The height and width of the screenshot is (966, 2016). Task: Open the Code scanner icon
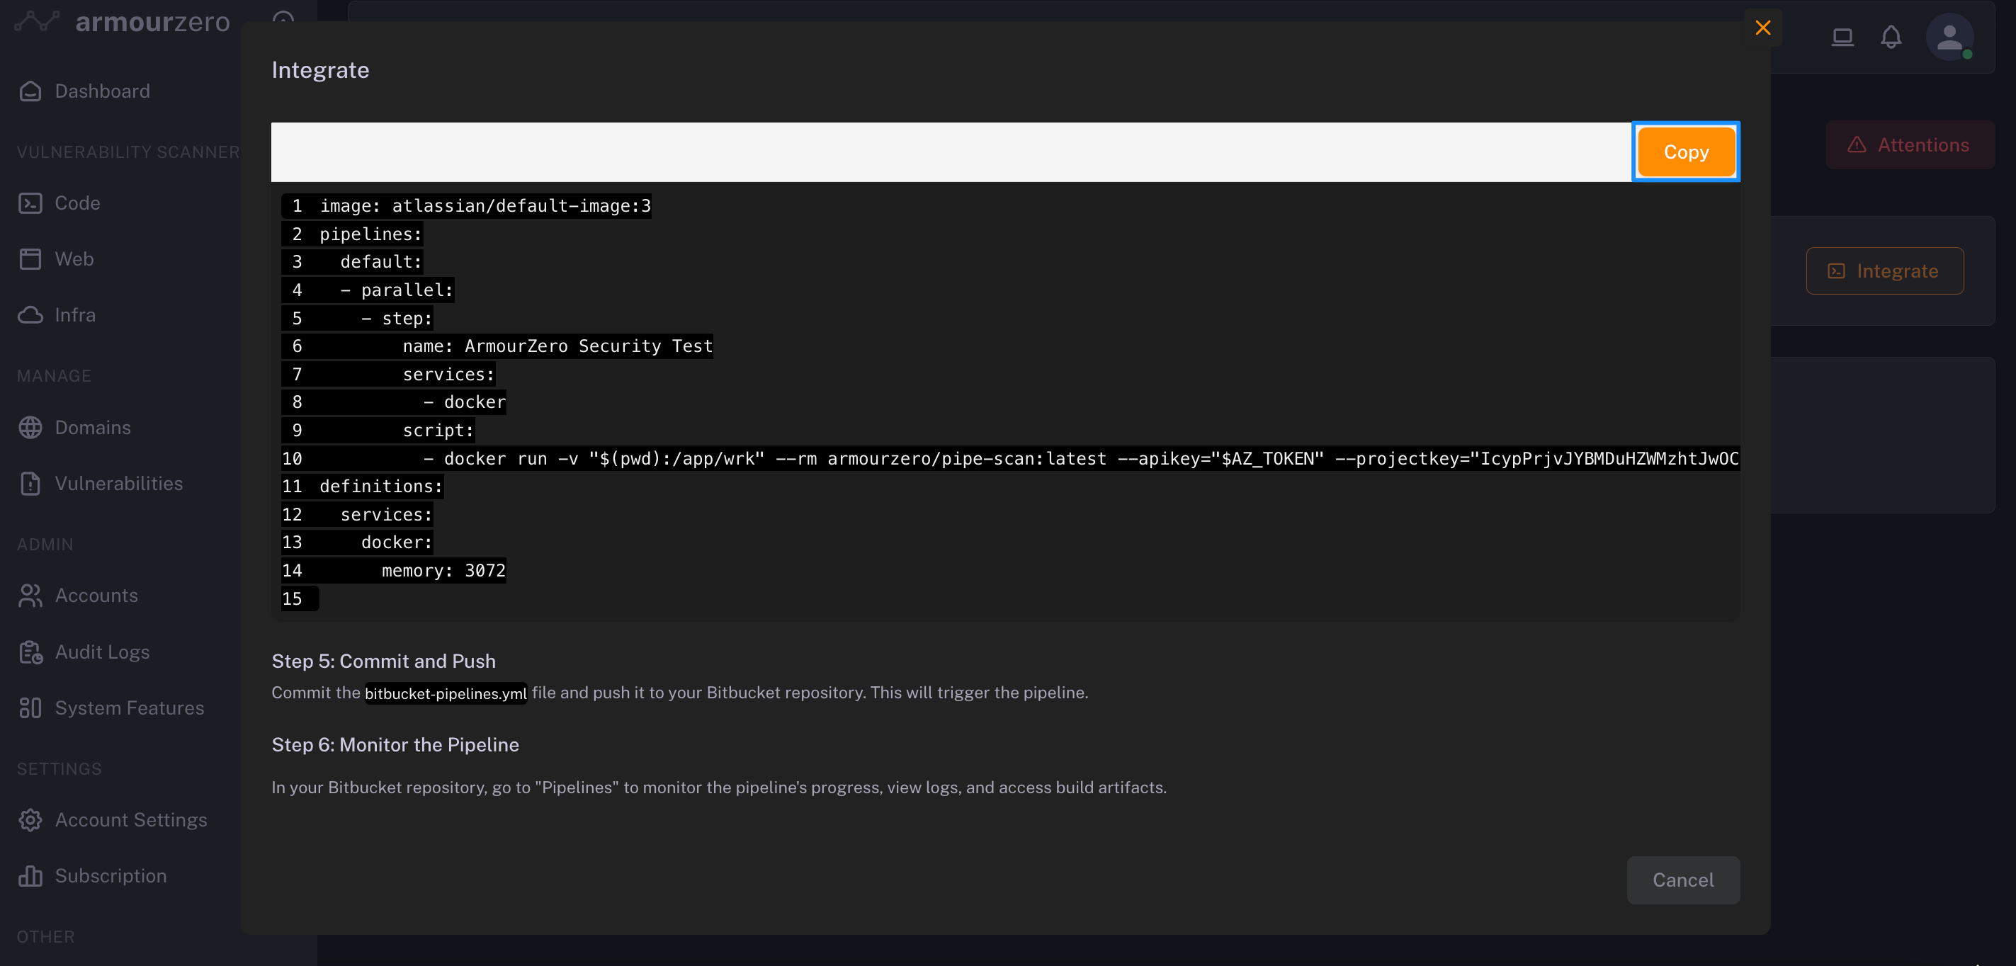[30, 203]
